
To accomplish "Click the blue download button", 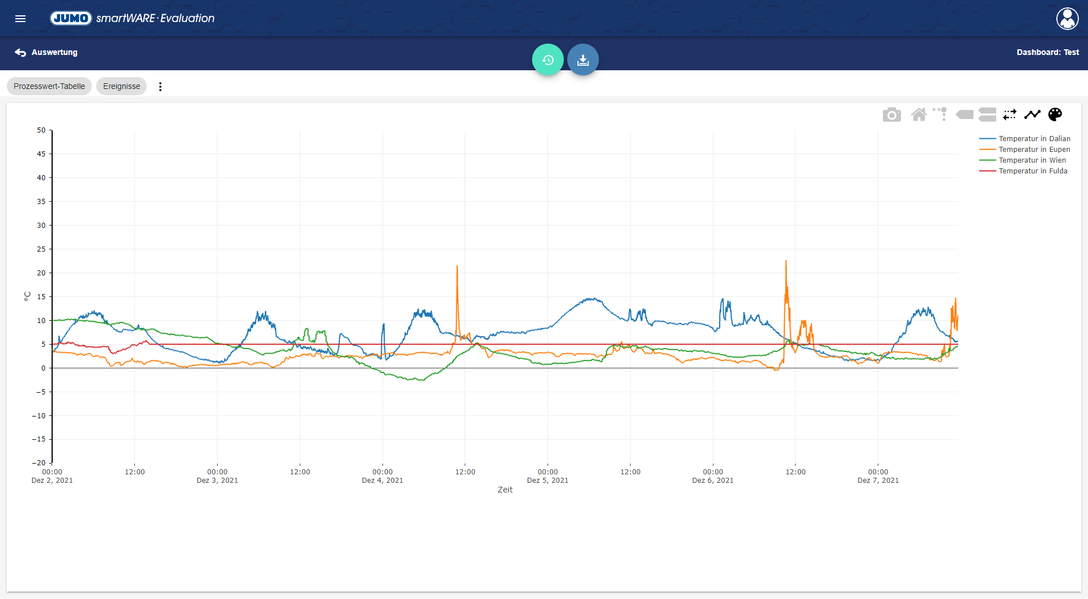I will pyautogui.click(x=583, y=60).
